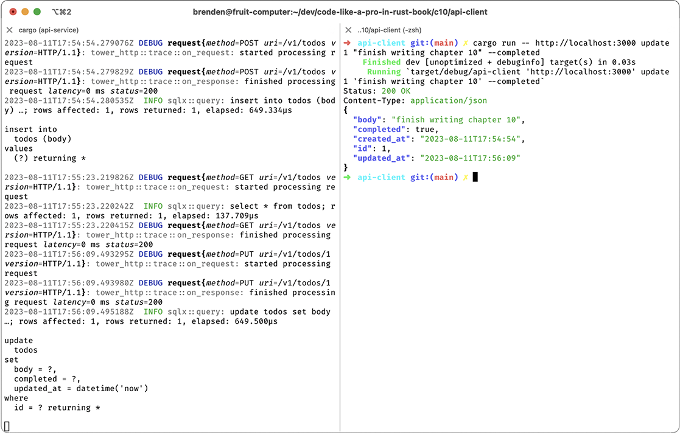Click the block cursor at the api-client prompt
Screen dimensions: 680x435
pyautogui.click(x=475, y=177)
